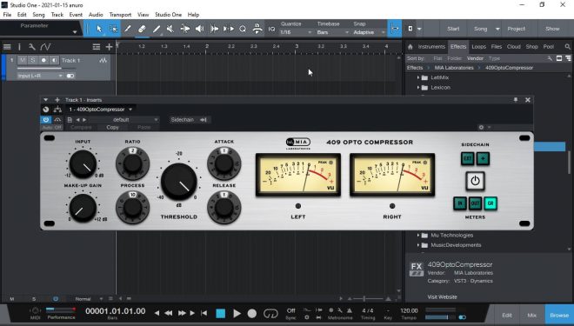Expand the Lexicon folder
Viewport: 574px width, 326px height.
(x=418, y=88)
